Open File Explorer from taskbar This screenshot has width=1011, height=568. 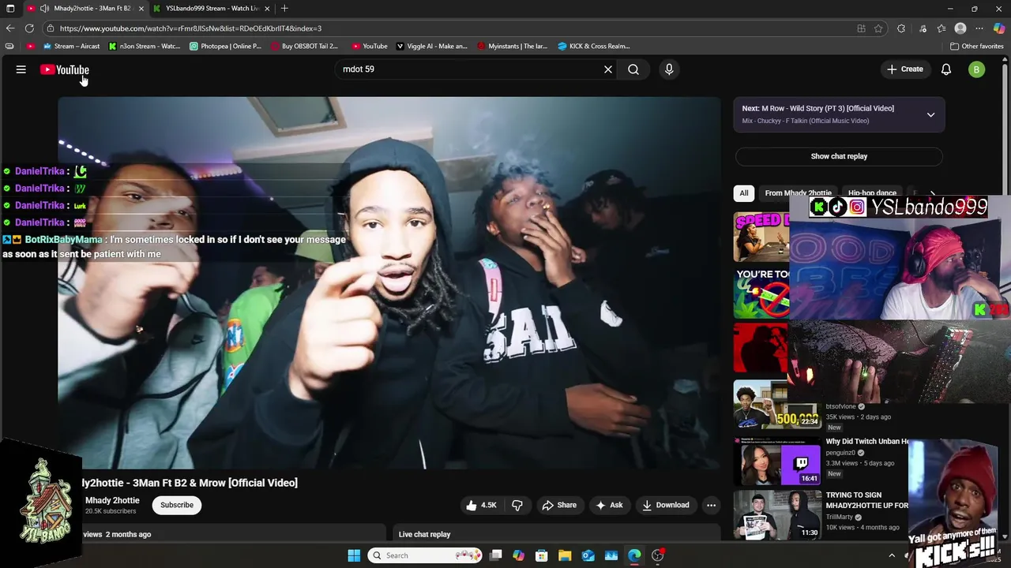(565, 555)
